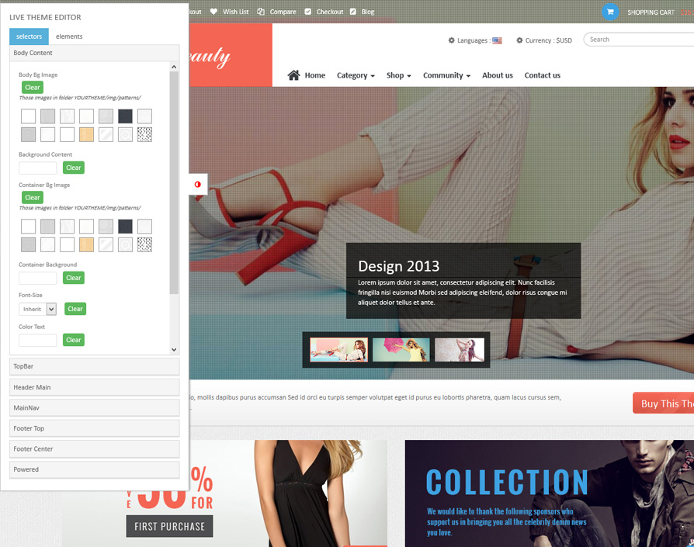Click the Blog link
Viewport: 694px width, 547px height.
click(x=368, y=12)
